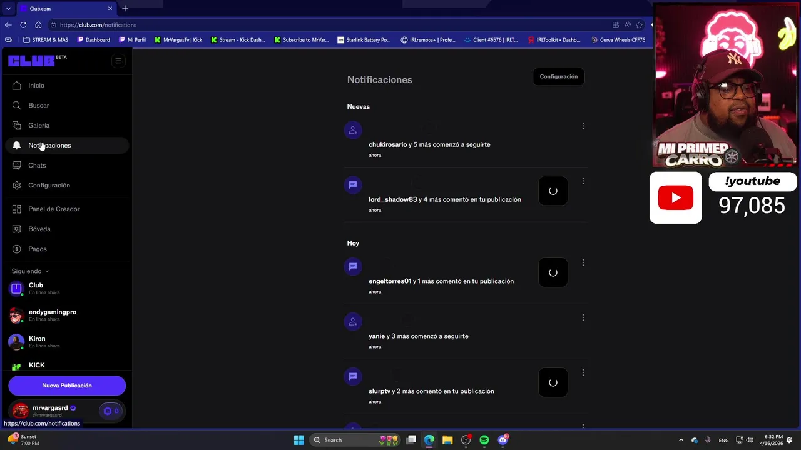
Task: Open options menu for engeltorres01 notification
Action: 583,263
